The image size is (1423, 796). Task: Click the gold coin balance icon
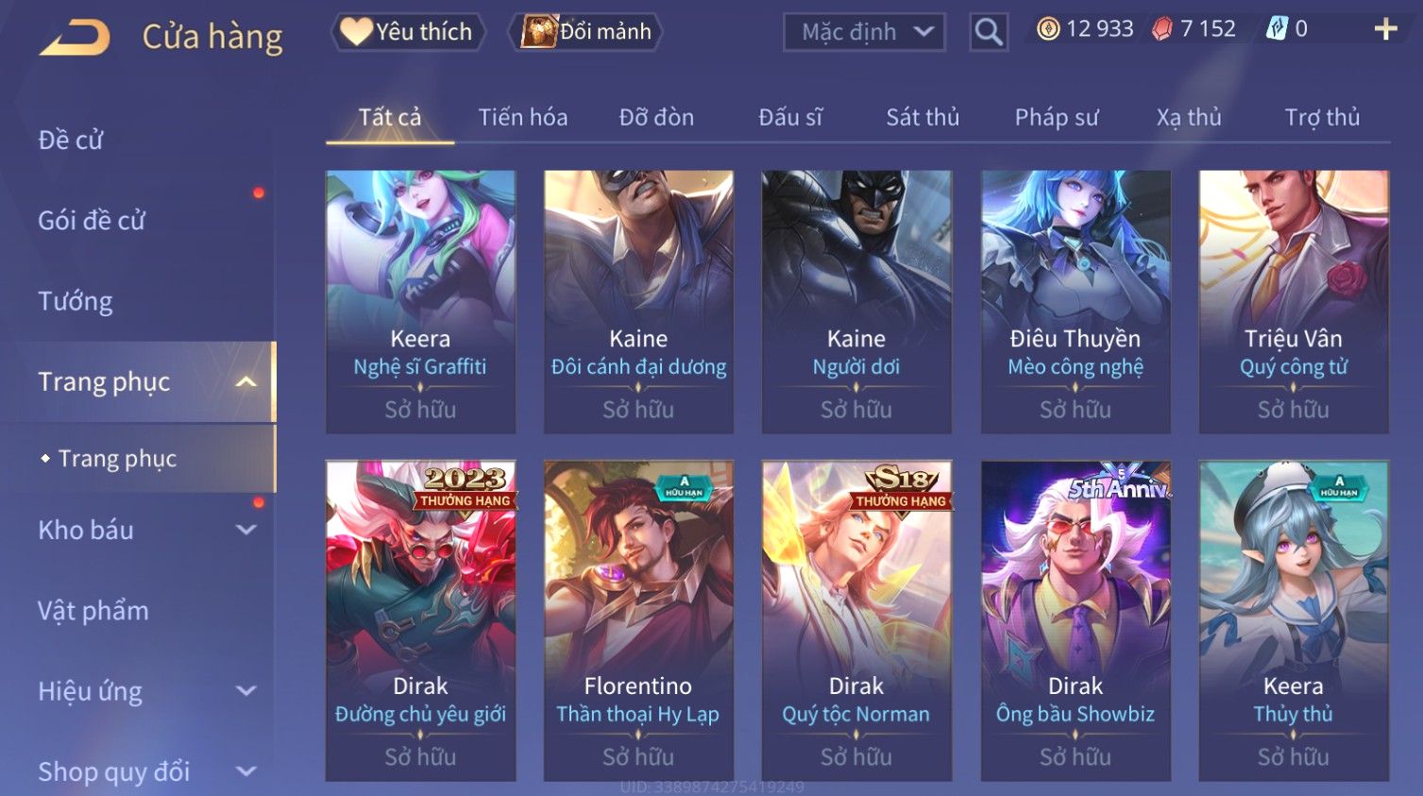(1048, 29)
